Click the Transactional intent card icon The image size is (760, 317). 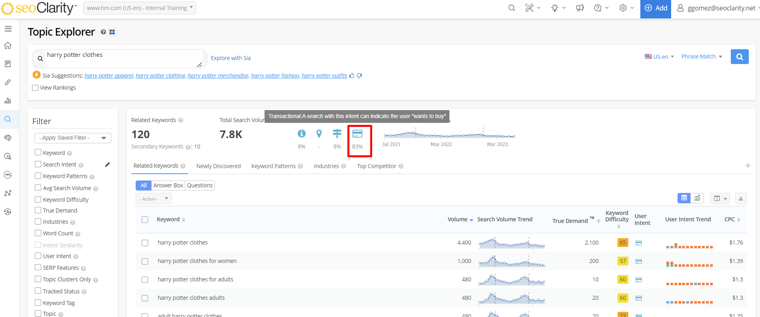357,134
